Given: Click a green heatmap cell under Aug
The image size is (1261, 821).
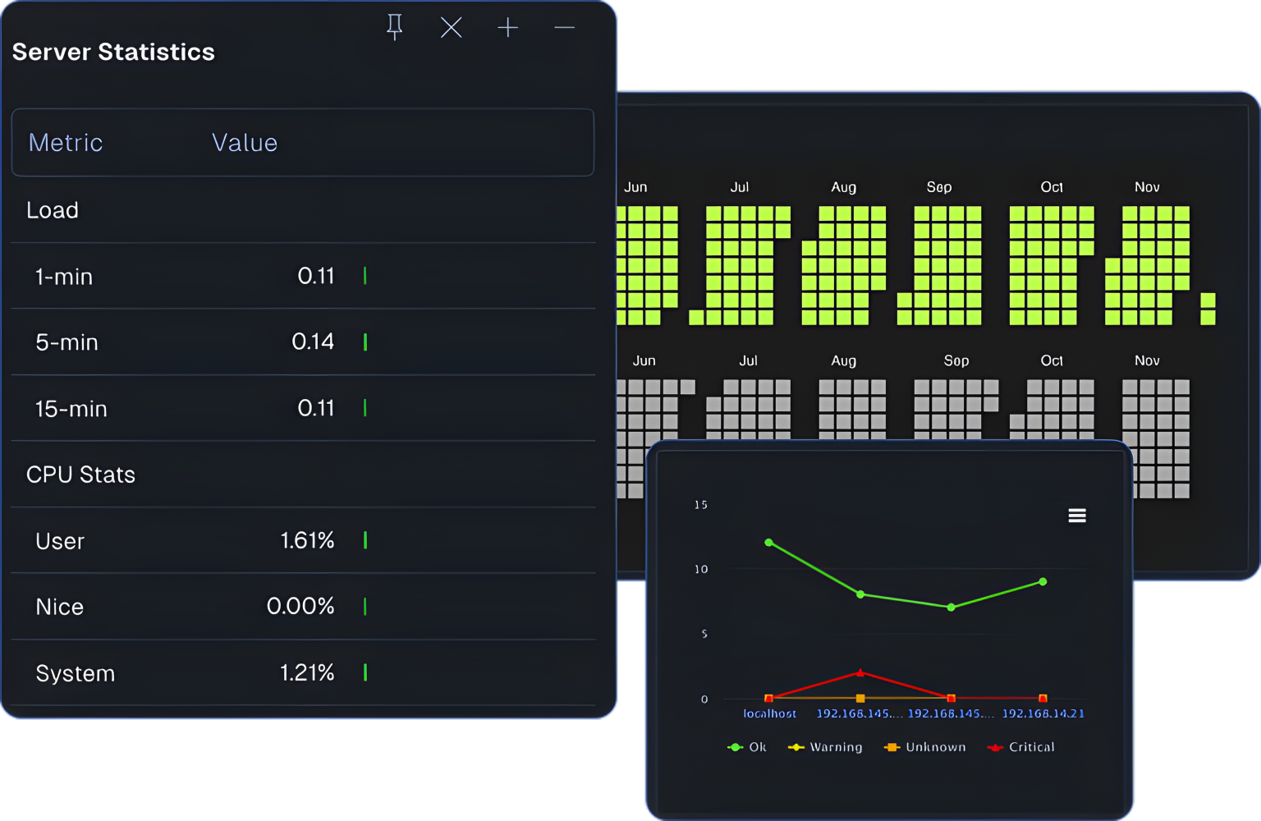Looking at the screenshot, I should 844,246.
